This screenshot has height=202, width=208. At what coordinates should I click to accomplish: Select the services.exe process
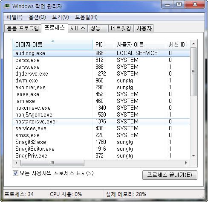(101, 129)
